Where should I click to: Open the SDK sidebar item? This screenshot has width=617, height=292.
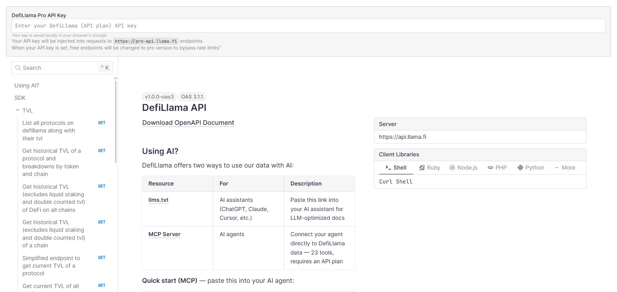point(20,98)
